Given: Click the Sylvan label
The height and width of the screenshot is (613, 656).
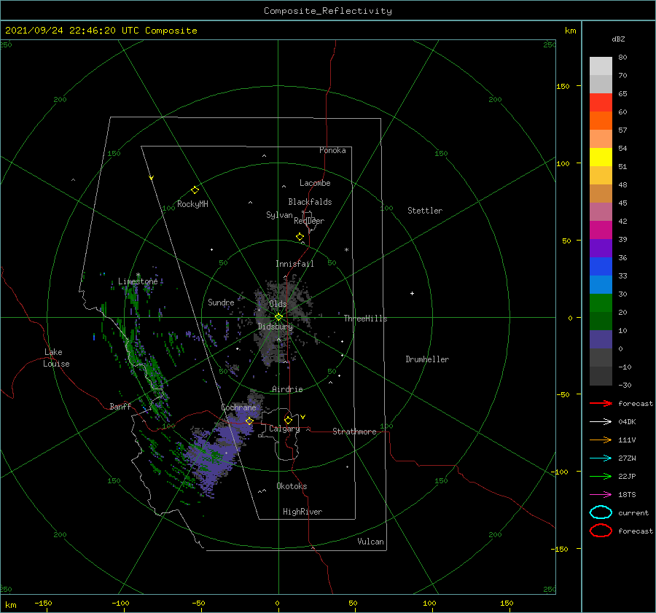Looking at the screenshot, I should (x=279, y=215).
